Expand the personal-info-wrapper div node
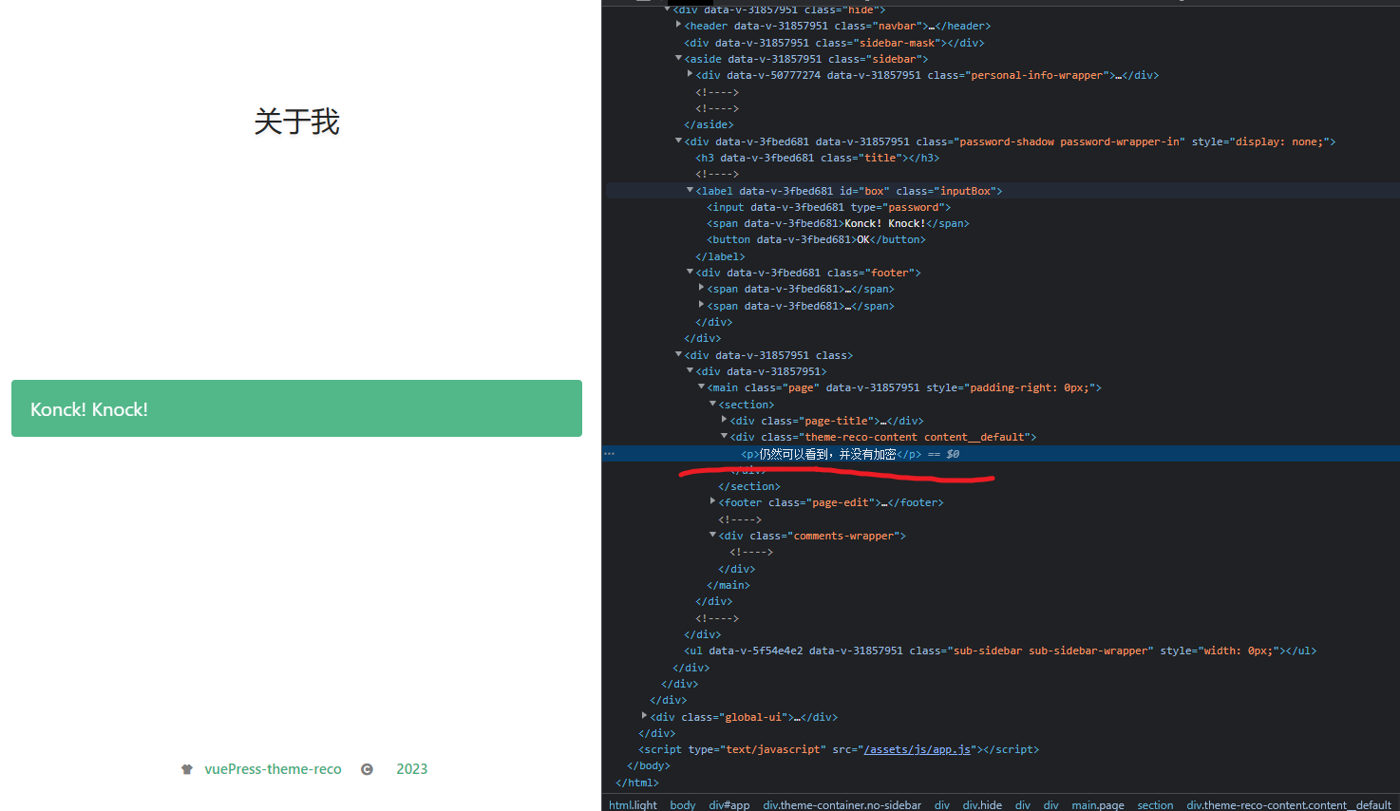 (690, 75)
